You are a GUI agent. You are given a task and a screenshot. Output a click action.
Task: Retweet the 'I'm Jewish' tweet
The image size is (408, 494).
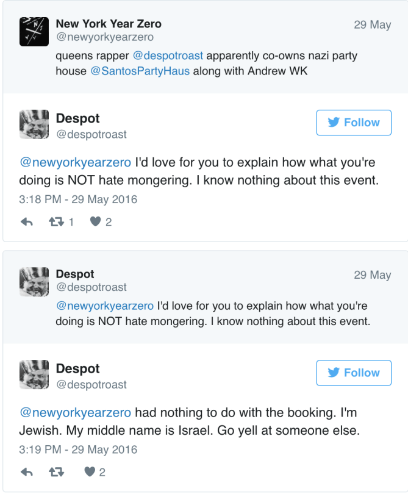click(x=55, y=472)
